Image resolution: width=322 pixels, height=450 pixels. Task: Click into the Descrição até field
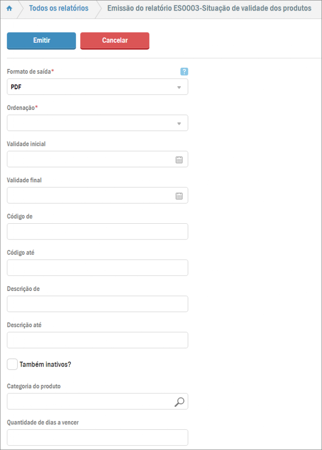[x=97, y=340]
